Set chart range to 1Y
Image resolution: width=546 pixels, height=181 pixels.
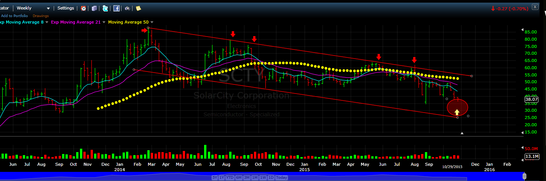coord(222,178)
